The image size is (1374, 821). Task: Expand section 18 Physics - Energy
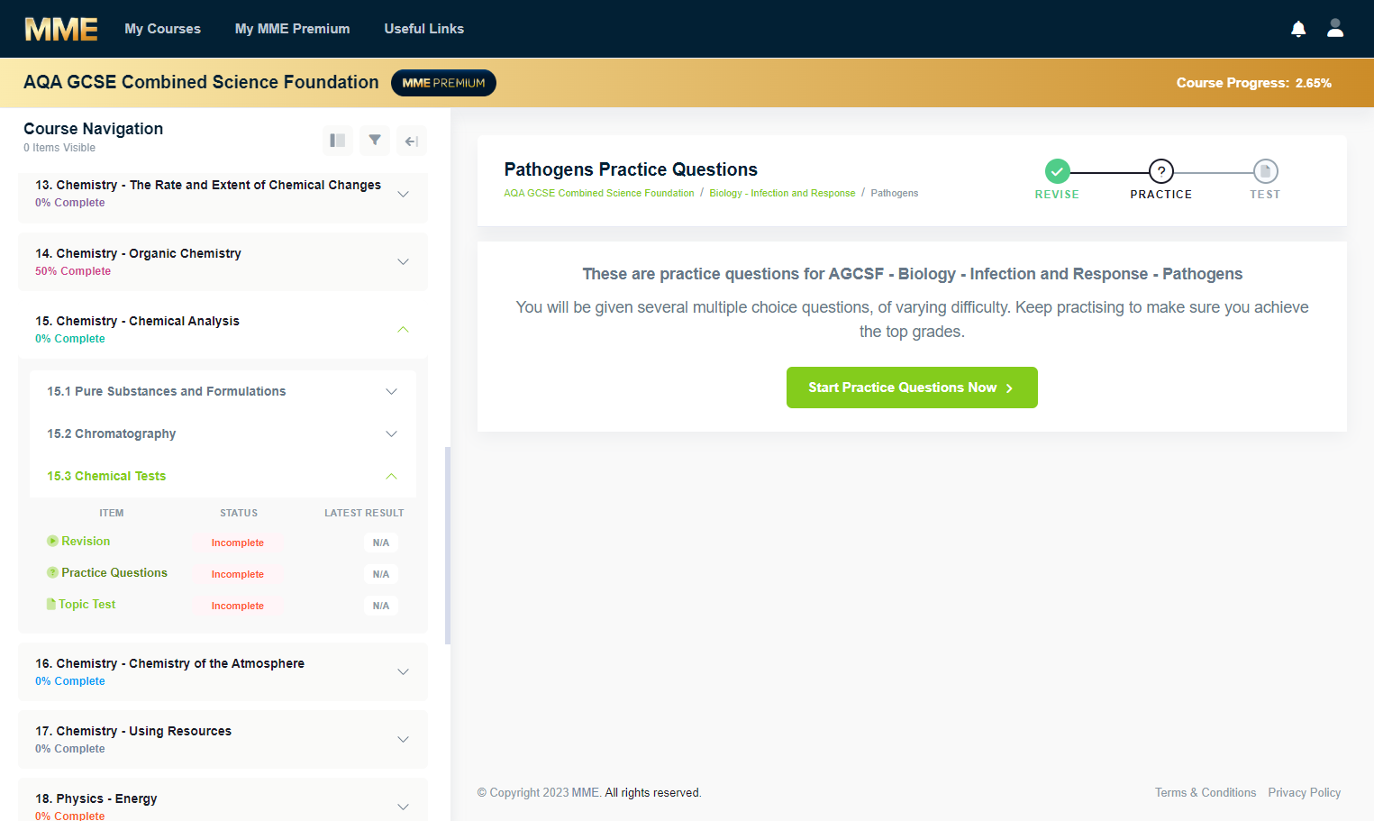tap(404, 807)
